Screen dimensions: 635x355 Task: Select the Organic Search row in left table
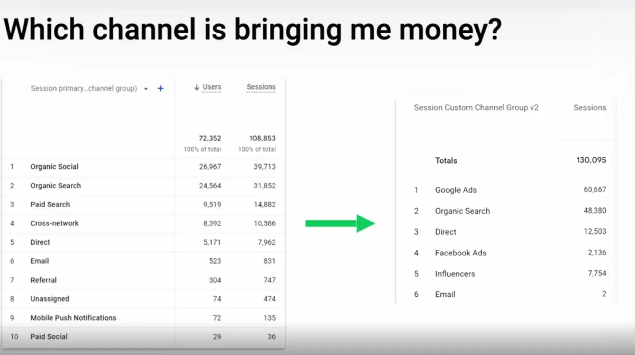[56, 186]
